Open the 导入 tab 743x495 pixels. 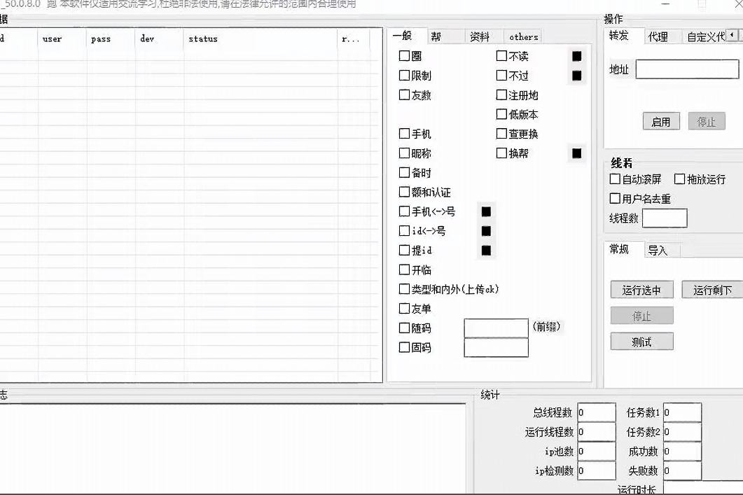(662, 250)
